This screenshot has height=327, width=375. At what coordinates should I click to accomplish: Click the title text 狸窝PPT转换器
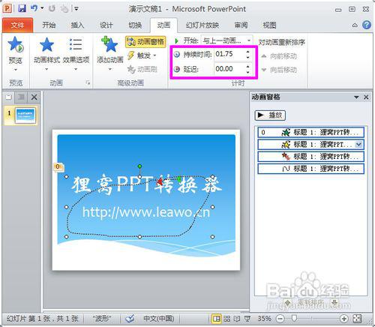[146, 185]
